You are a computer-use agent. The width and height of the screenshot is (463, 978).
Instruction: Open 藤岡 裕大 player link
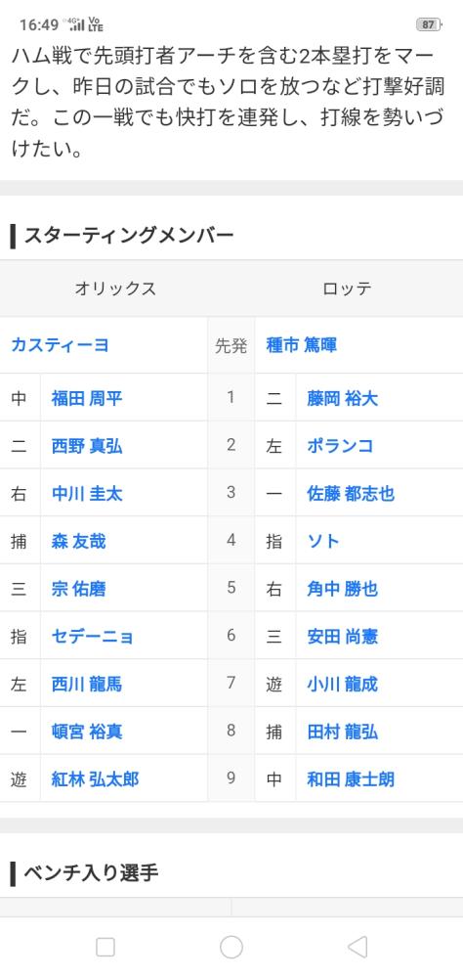pos(342,397)
